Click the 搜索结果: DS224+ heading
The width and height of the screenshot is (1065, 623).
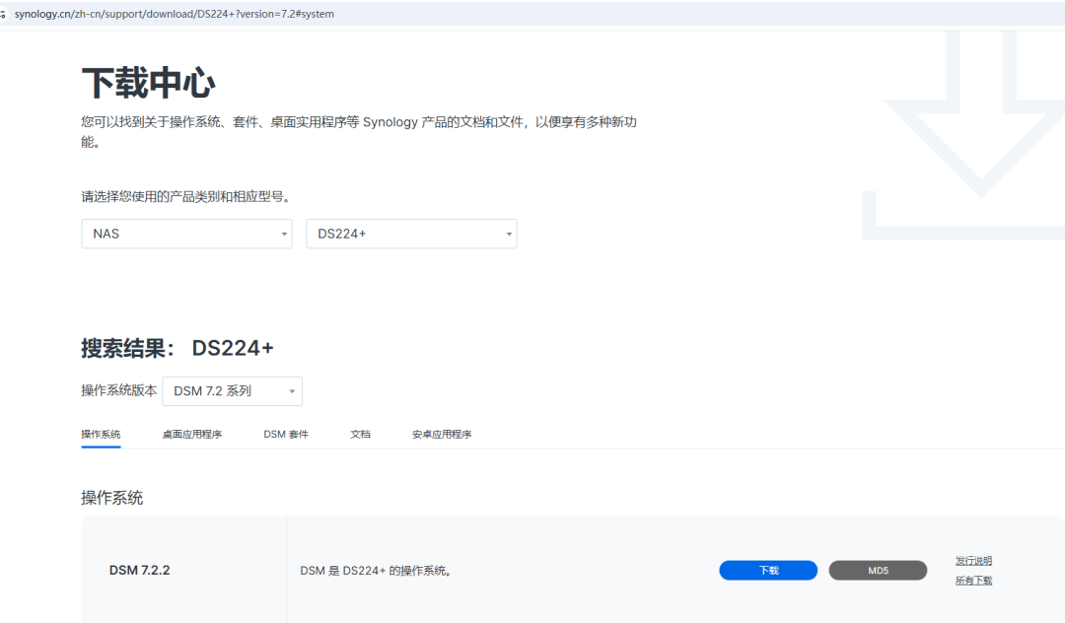tap(177, 348)
